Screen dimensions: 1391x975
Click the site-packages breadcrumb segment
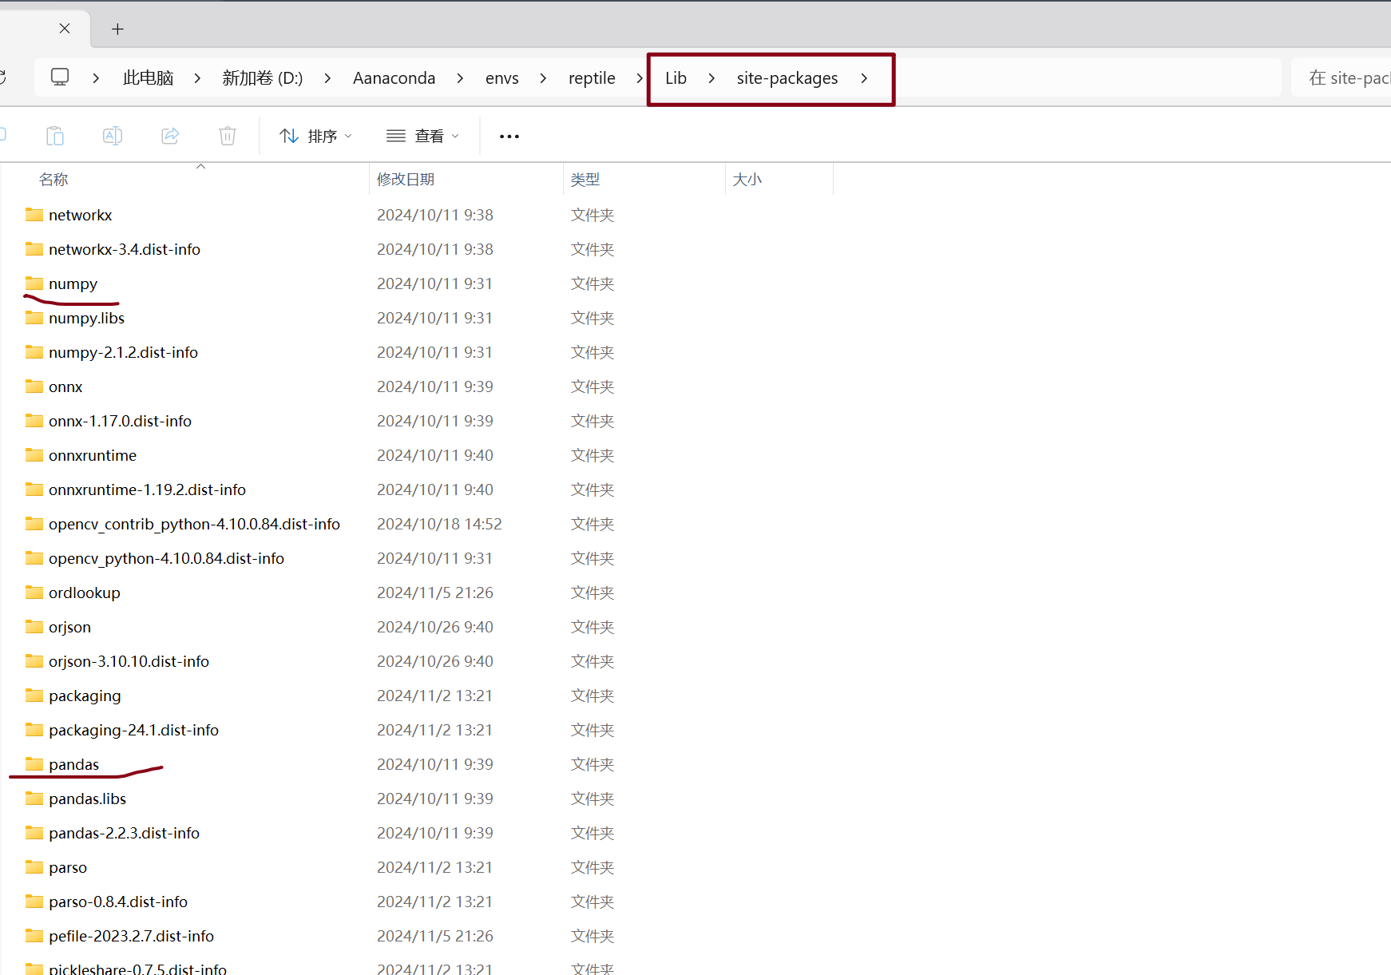point(787,78)
